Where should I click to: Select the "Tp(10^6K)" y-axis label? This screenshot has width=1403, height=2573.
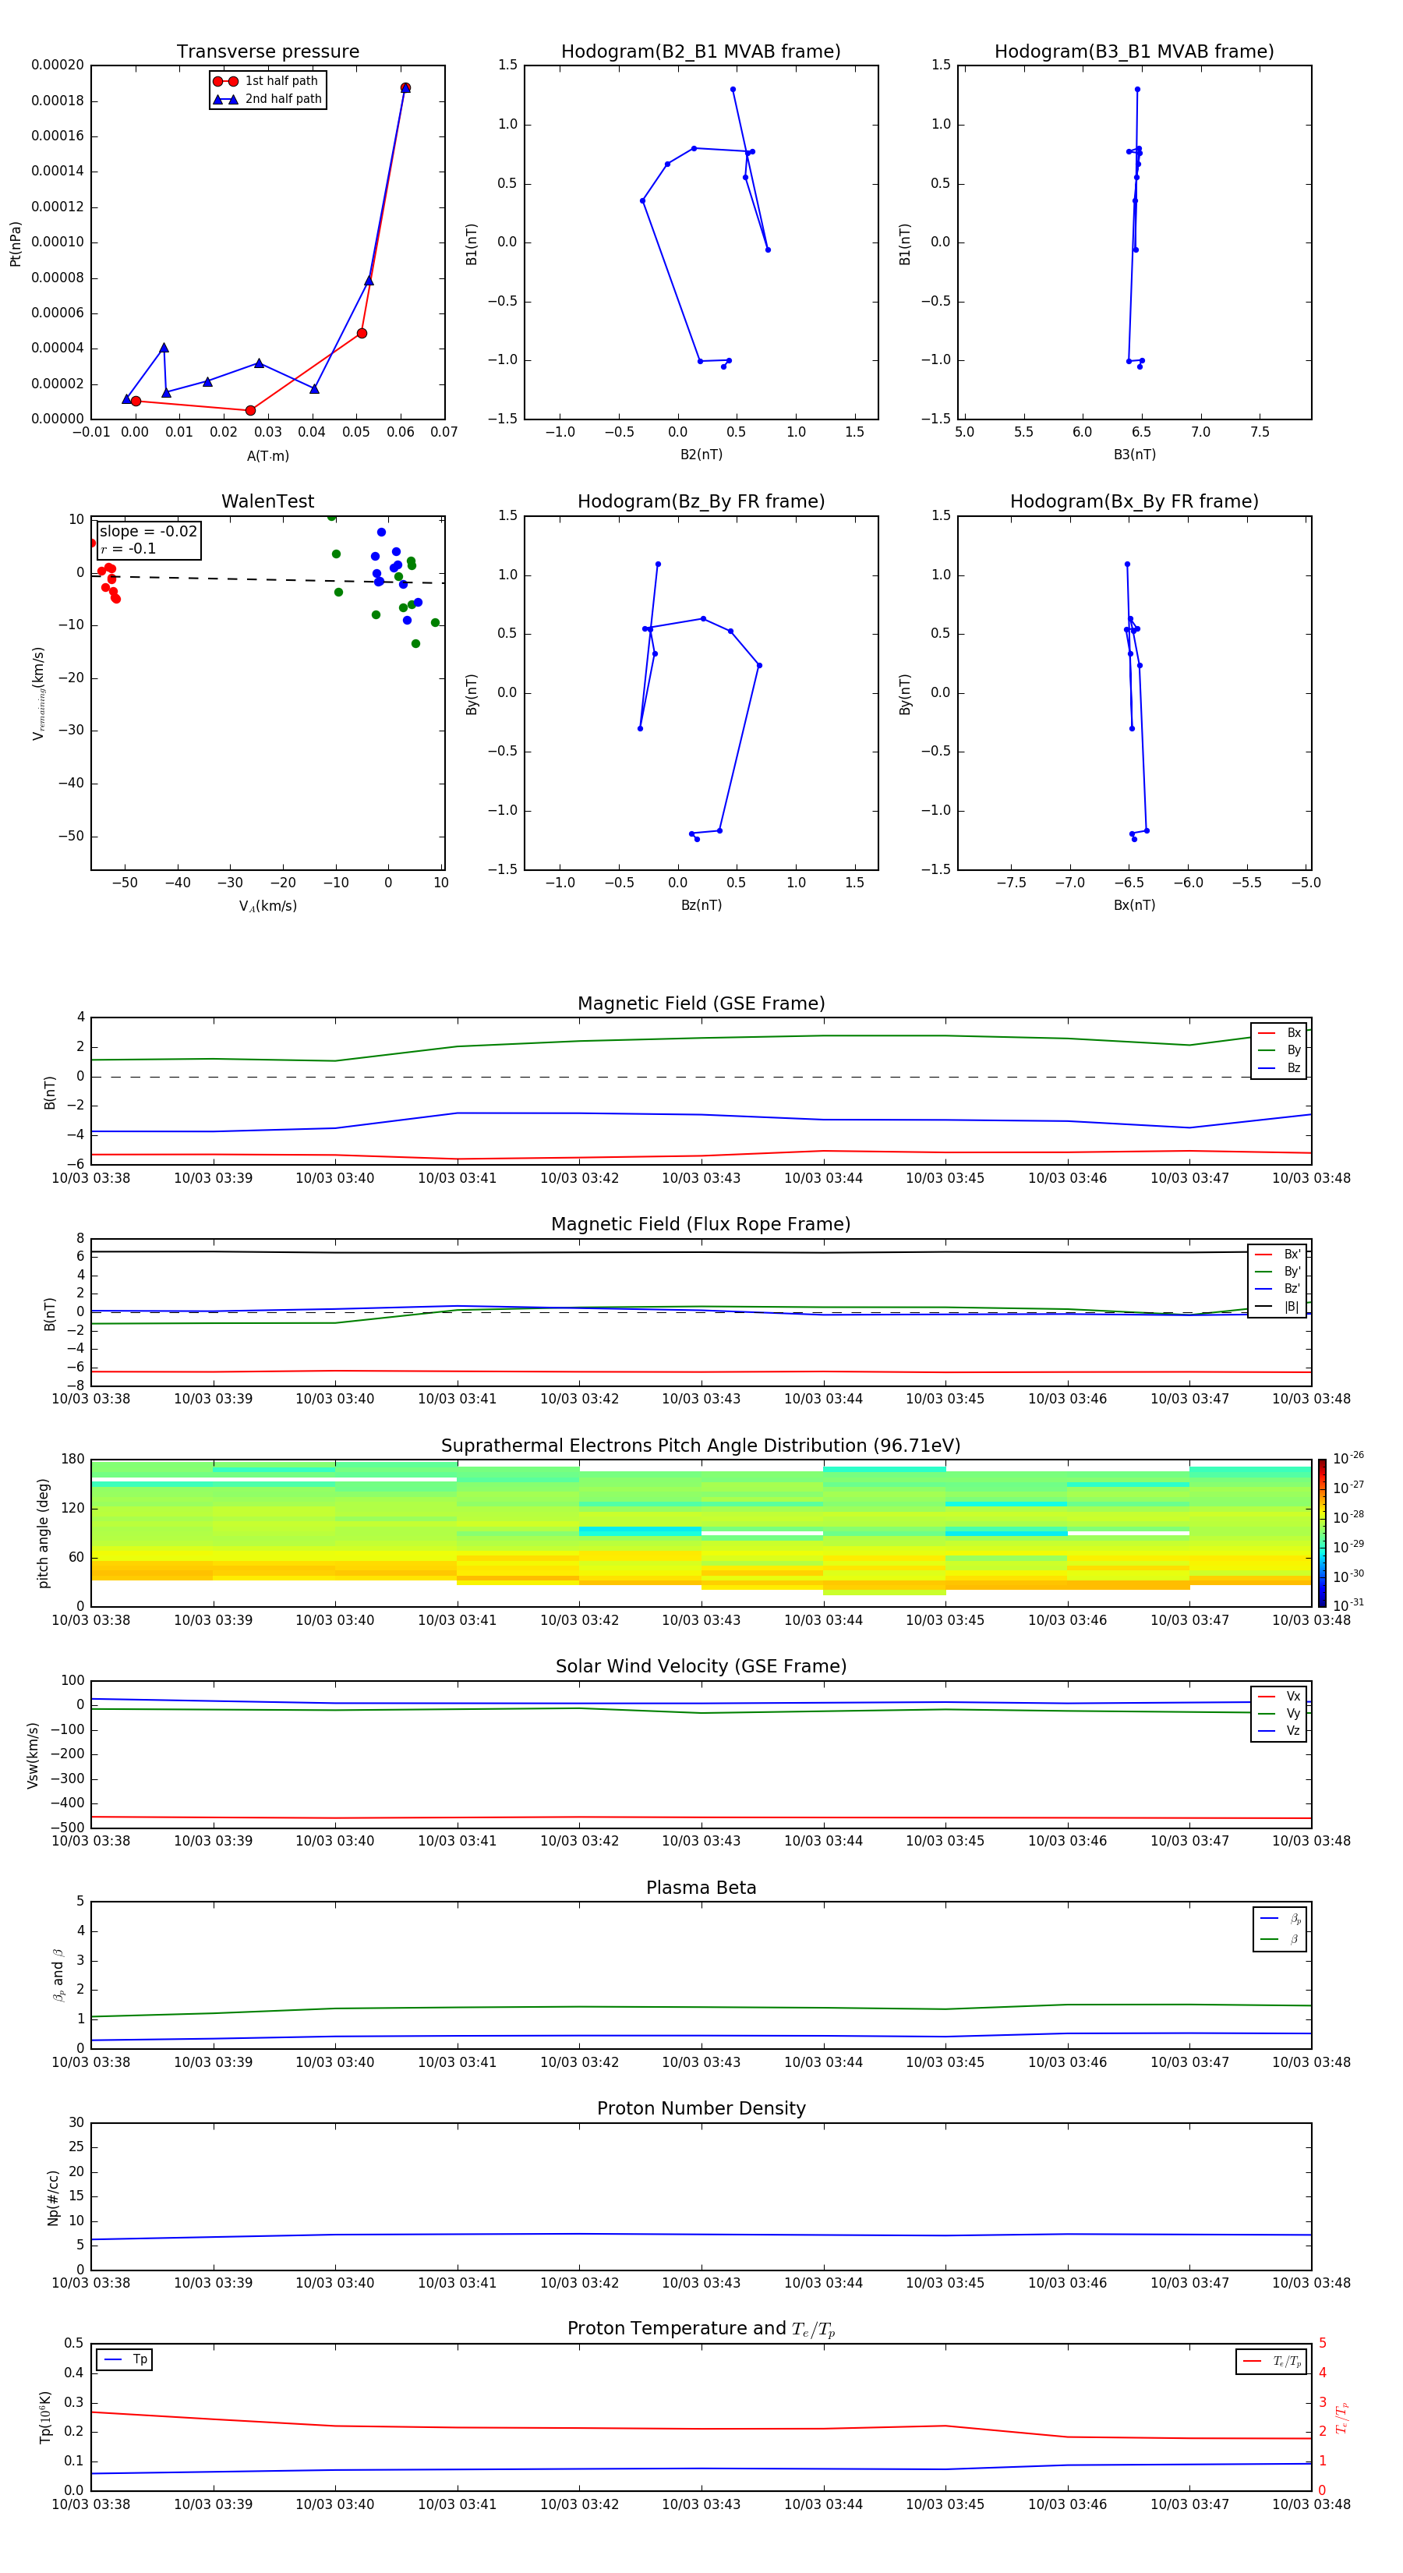click(45, 2417)
